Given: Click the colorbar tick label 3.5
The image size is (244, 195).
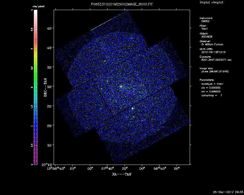Looking at the screenshot, I should [32, 29].
